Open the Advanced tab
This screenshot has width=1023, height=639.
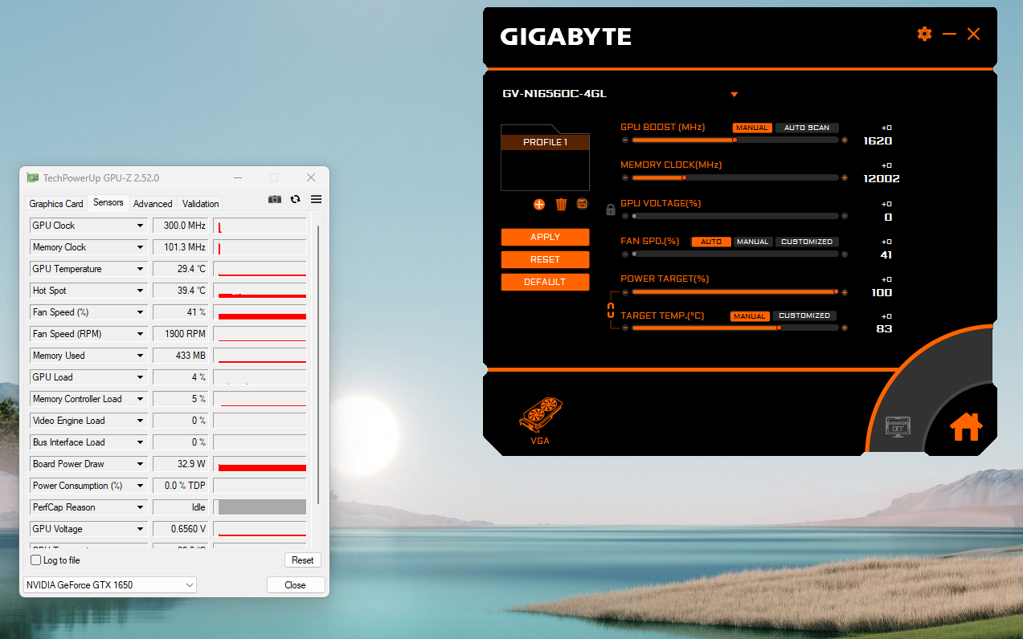(153, 204)
